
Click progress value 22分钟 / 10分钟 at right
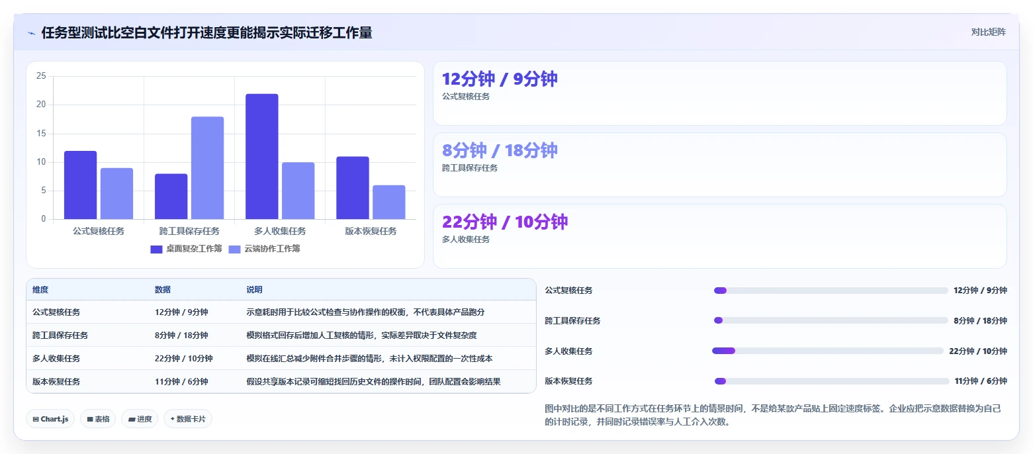978,351
